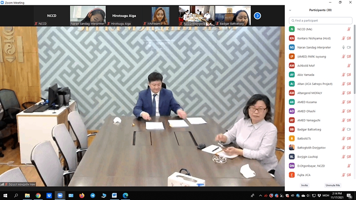356x200 pixels.
Task: Click Battogtokh Dorjgotov camera-off icon
Action: point(349,148)
